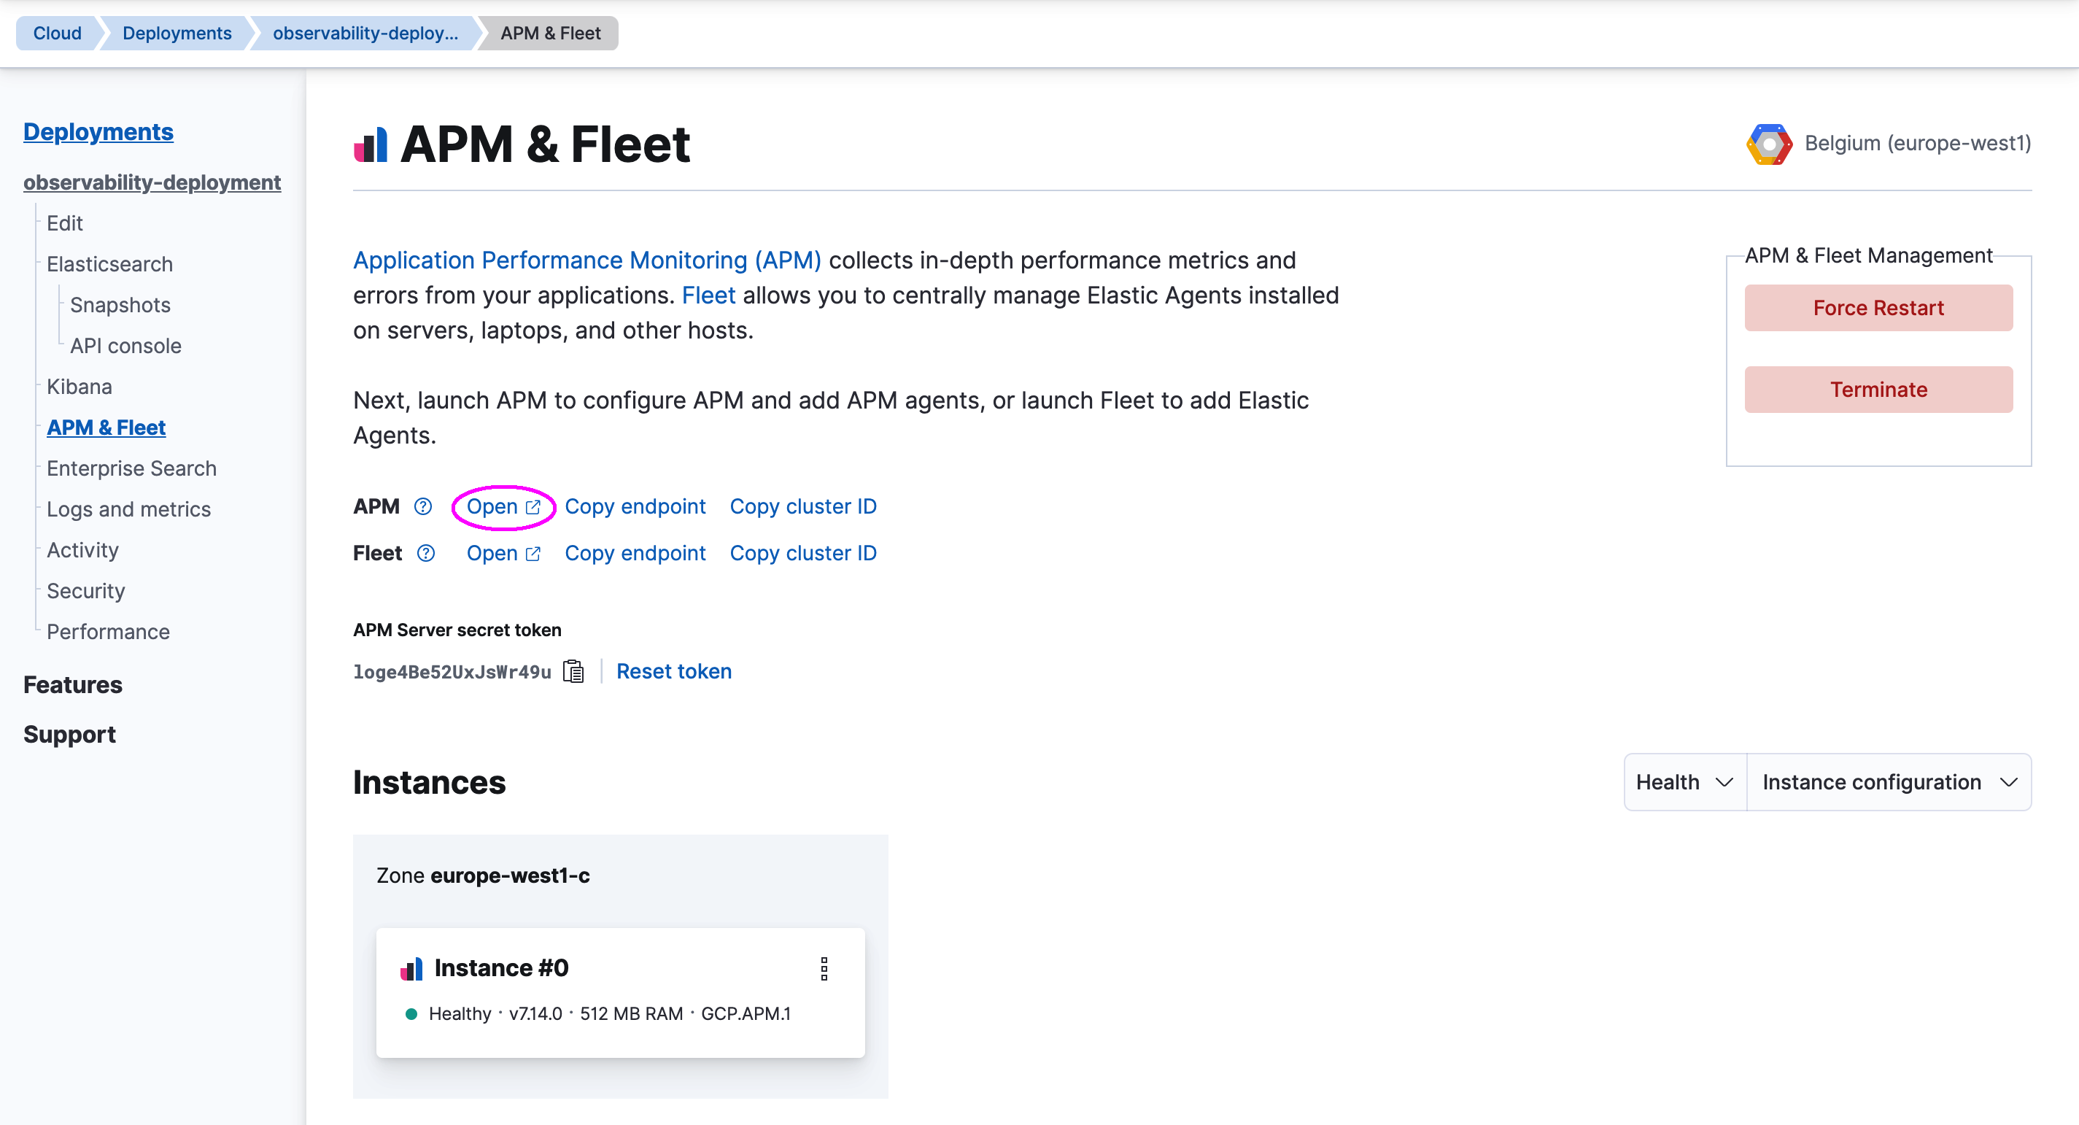Go to Deployments breadcrumb
The image size is (2079, 1125).
pos(177,33)
